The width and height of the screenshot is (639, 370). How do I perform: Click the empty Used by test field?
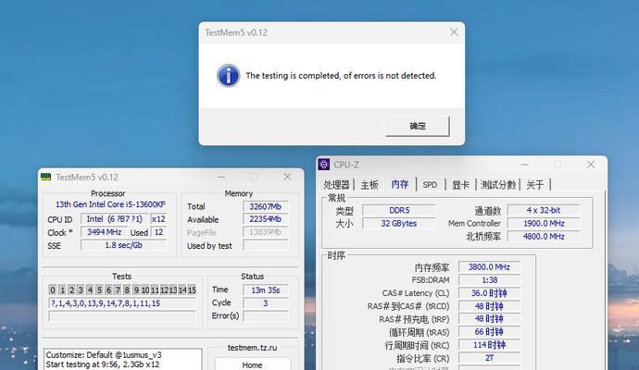tap(265, 245)
